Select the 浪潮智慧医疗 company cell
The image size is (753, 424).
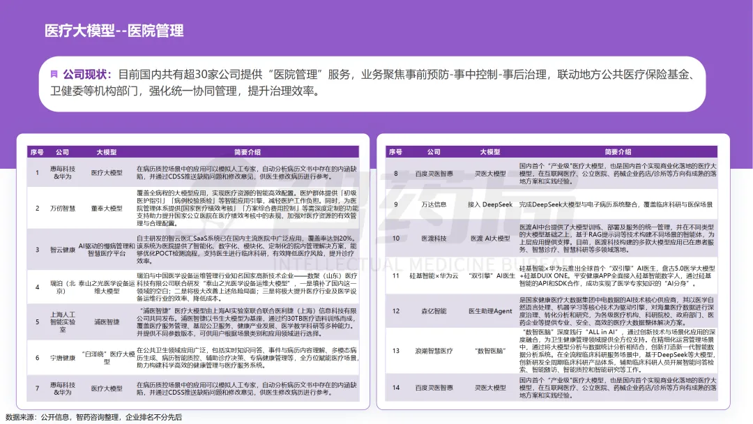[x=434, y=351]
